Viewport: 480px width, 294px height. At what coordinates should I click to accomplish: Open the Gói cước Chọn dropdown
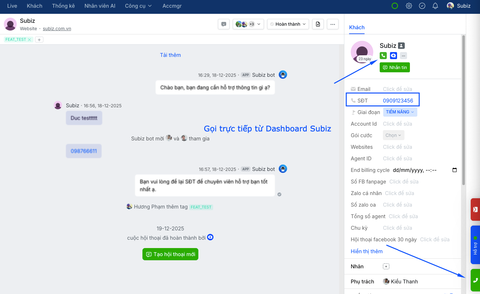tap(393, 135)
